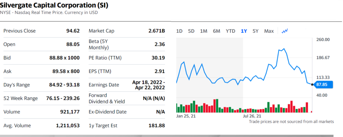The width and height of the screenshot is (343, 137).
Task: Click Day's Range value 84.92 - 93.18
Action: coord(64,85)
